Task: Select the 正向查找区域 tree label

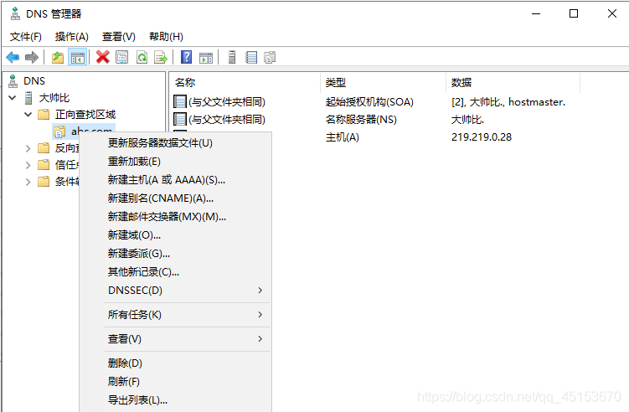Action: (x=85, y=115)
